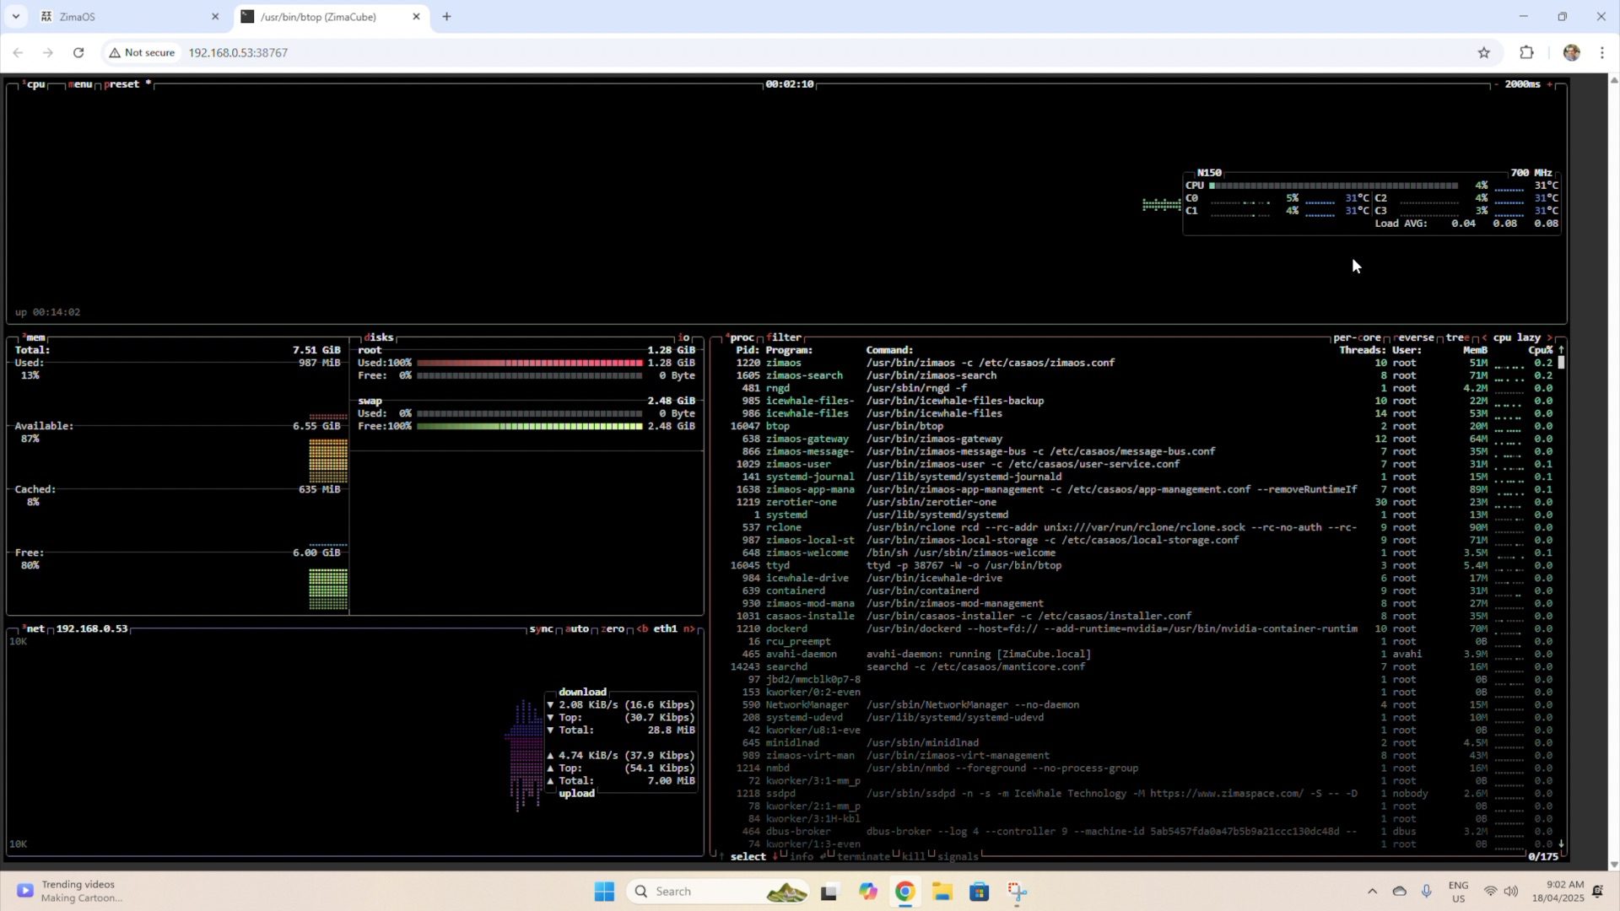Screen dimensions: 1620x911
Task: Toggle disks io mode
Action: pos(683,337)
